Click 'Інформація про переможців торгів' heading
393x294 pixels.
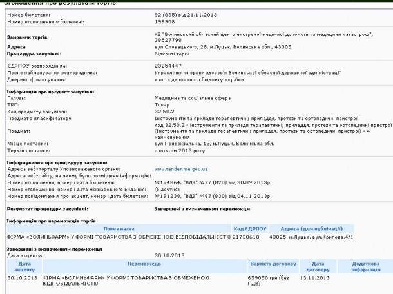51,220
